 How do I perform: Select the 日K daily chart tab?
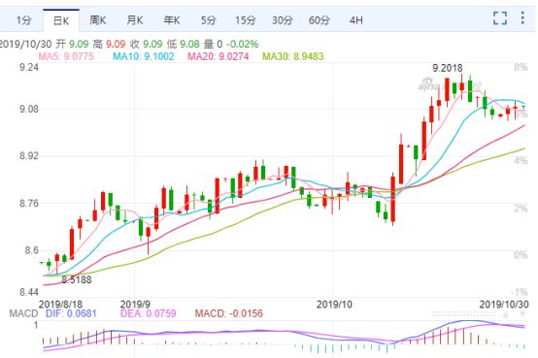coord(61,20)
